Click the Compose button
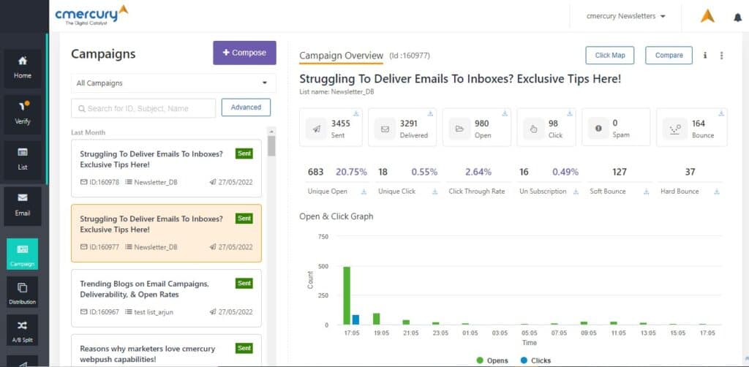 [244, 53]
